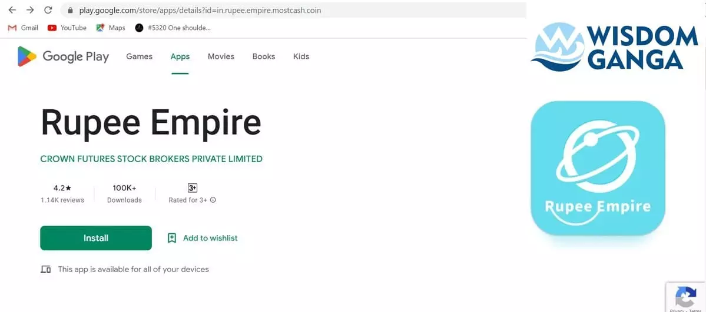
Task: Open the Books tab
Action: [x=264, y=56]
